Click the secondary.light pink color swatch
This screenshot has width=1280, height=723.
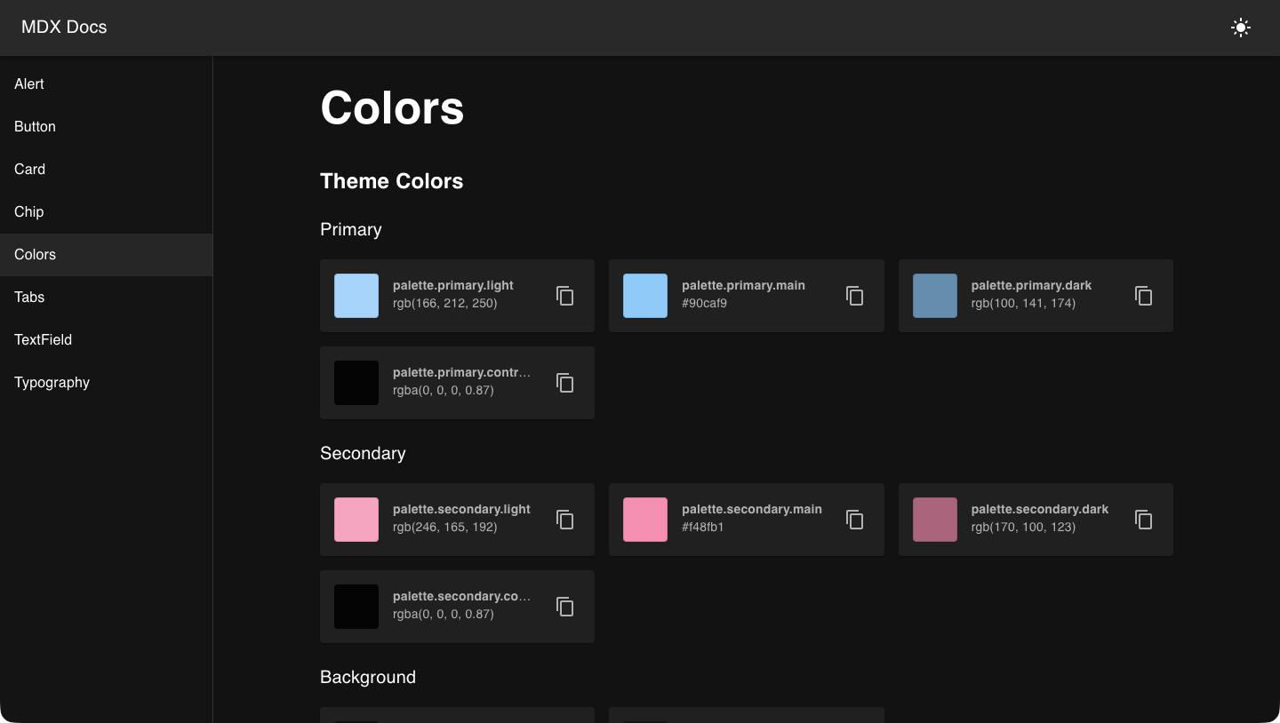(x=356, y=519)
